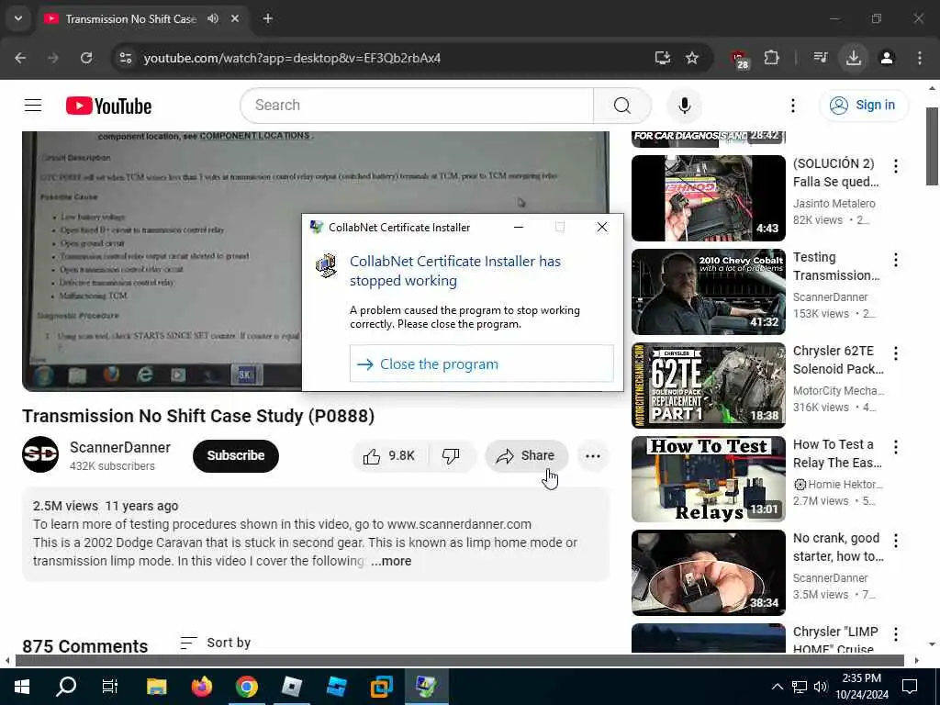This screenshot has height=705, width=940.
Task: Sign in to YouTube
Action: [864, 106]
